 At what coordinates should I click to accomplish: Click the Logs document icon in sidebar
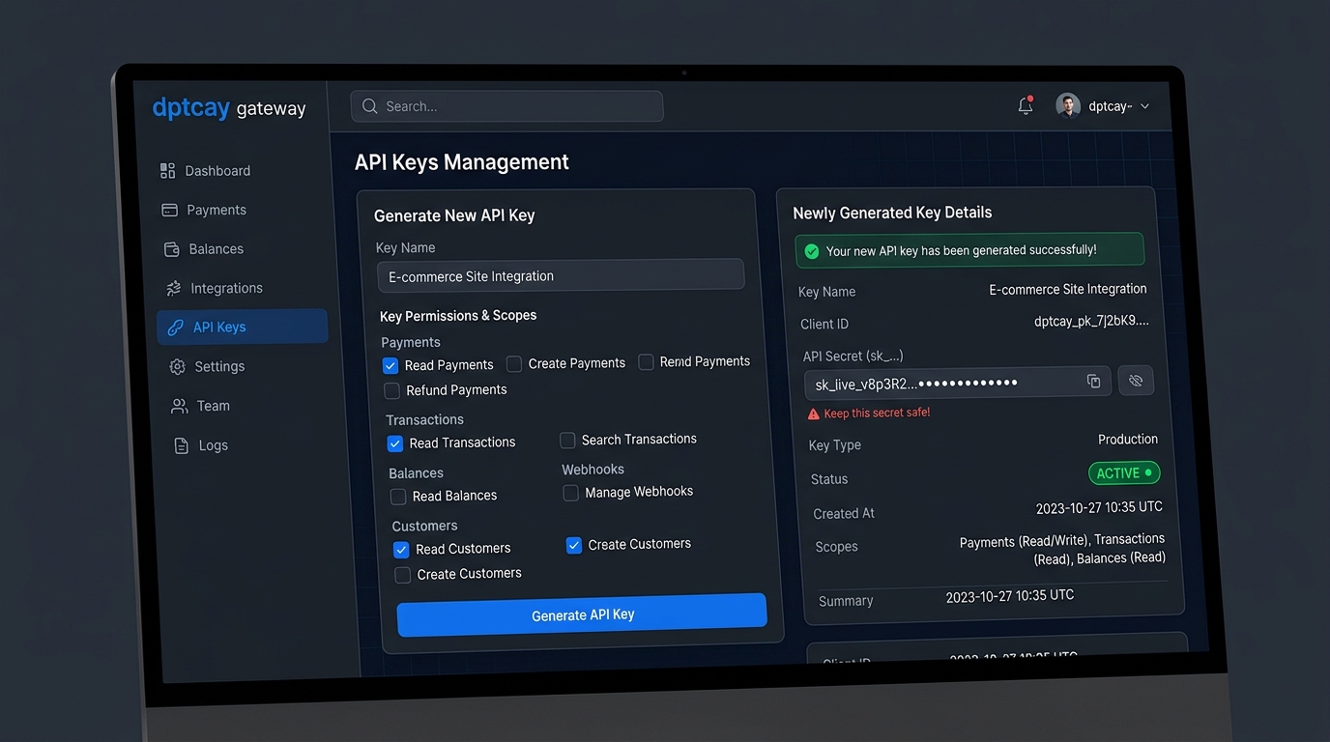click(x=181, y=445)
